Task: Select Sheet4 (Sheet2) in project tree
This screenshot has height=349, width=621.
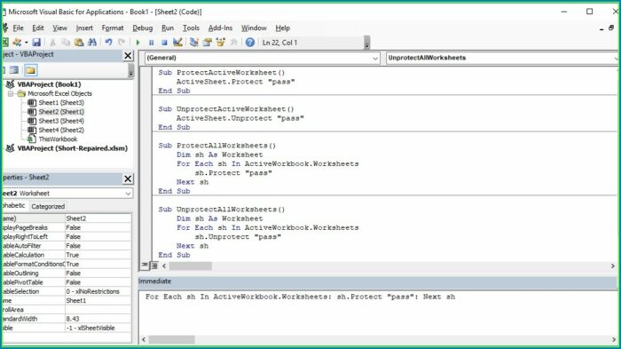Action: pos(61,130)
